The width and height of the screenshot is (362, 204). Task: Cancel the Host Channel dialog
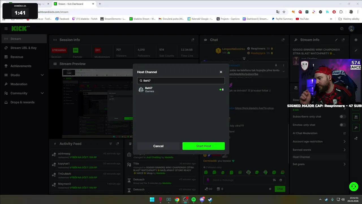pyautogui.click(x=158, y=146)
